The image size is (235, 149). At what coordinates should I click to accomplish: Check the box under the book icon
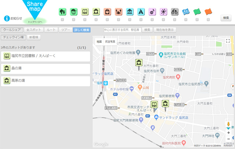85,19
